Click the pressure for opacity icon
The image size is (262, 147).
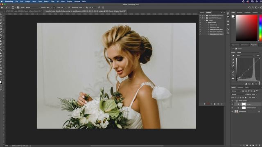tap(54, 7)
